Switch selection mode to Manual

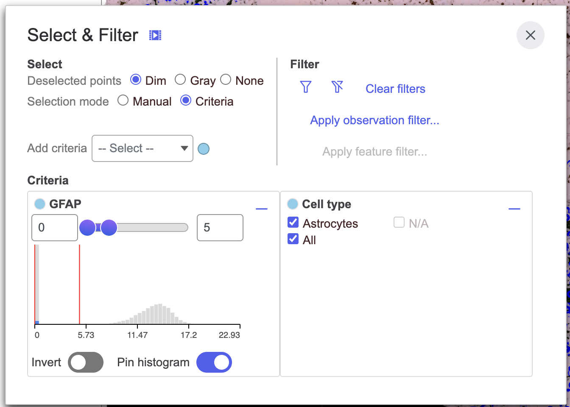123,100
